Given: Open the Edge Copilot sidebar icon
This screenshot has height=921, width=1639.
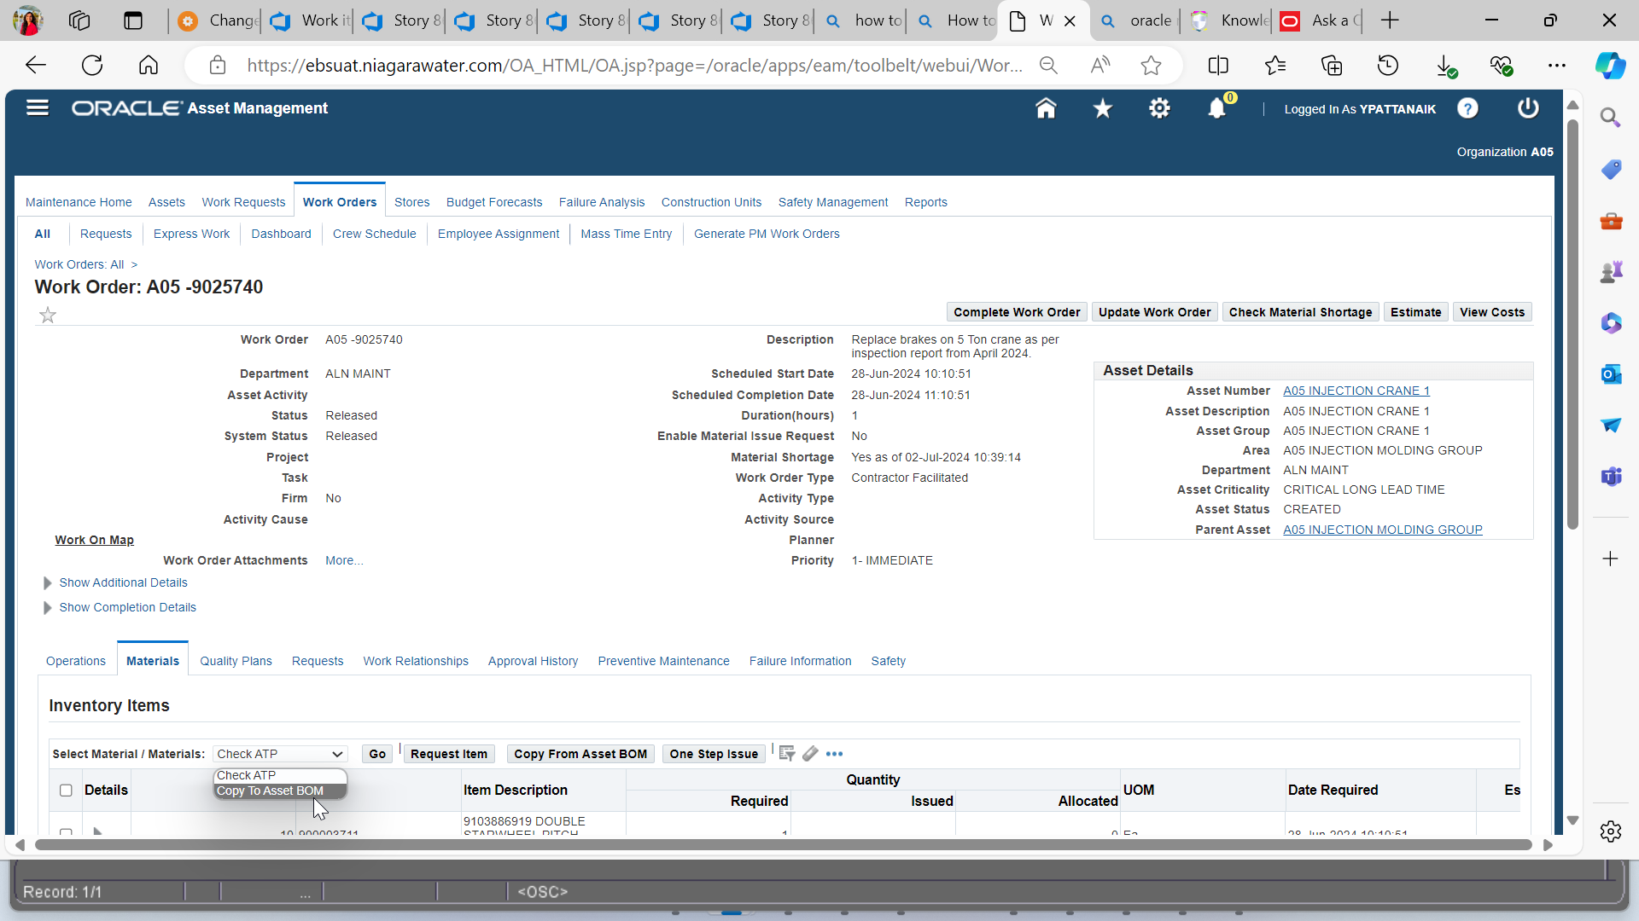Looking at the screenshot, I should (1611, 65).
